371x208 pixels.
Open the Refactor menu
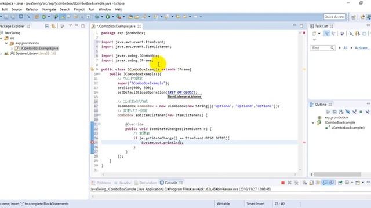tap(32, 9)
